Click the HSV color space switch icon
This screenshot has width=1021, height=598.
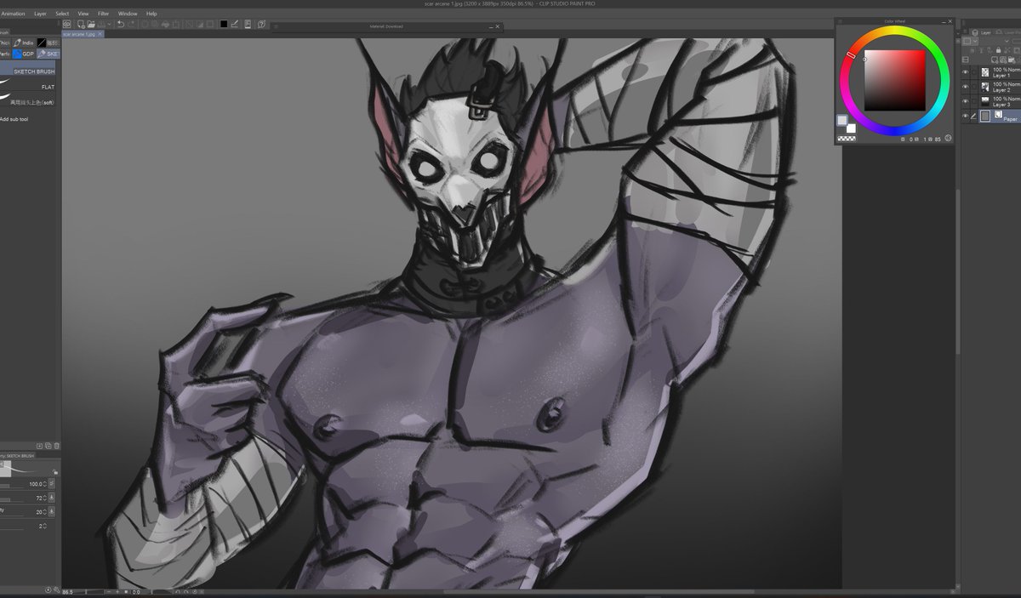tap(948, 138)
